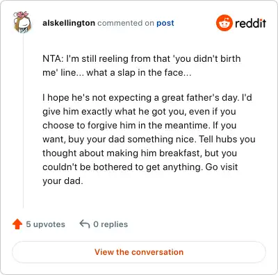Click the reddit wordmark text
This screenshot has height=275, width=278.
coord(250,24)
